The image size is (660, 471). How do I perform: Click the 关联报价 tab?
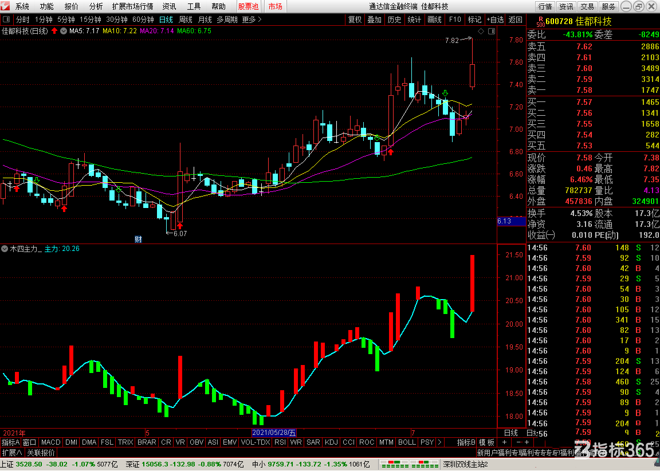pyautogui.click(x=41, y=453)
